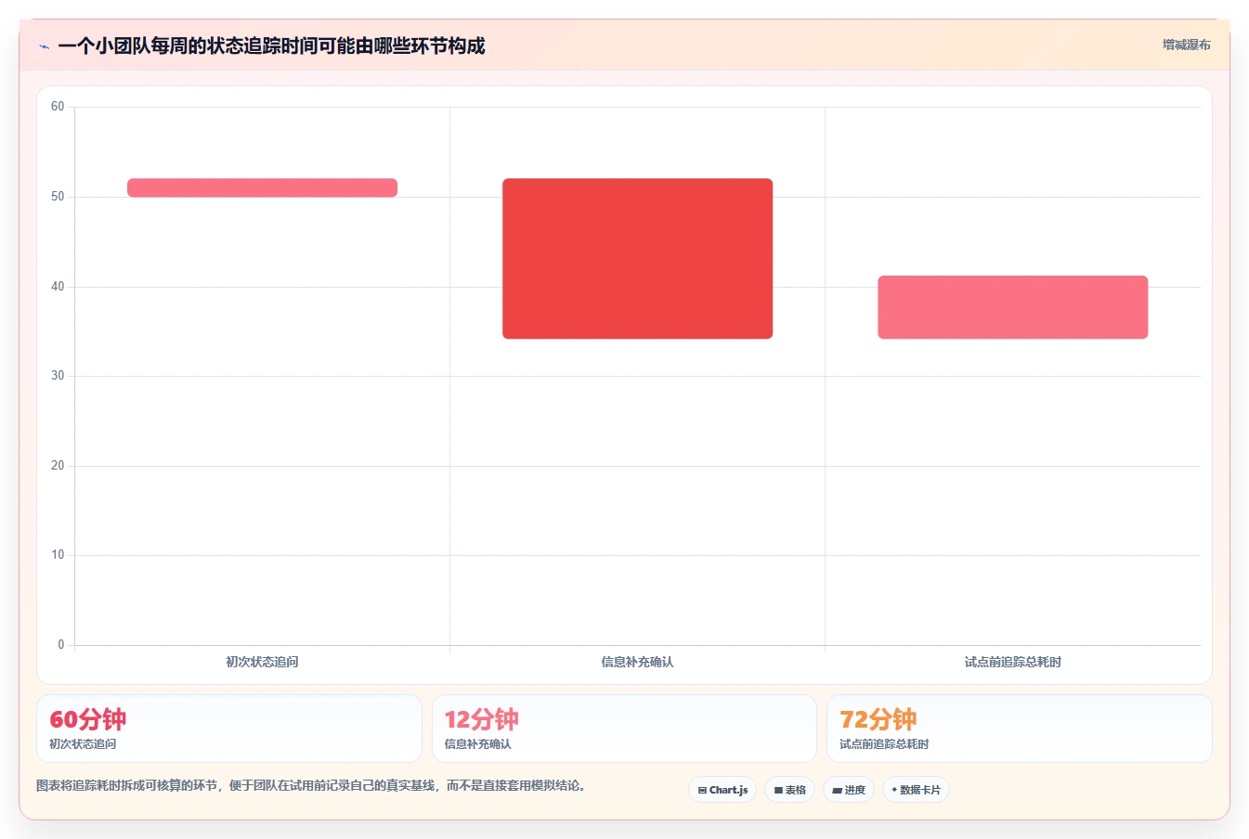Screen dimensions: 1249x839
Task: Click the footnote text beginning 图表将追踪耗时
Action: pyautogui.click(x=311, y=786)
